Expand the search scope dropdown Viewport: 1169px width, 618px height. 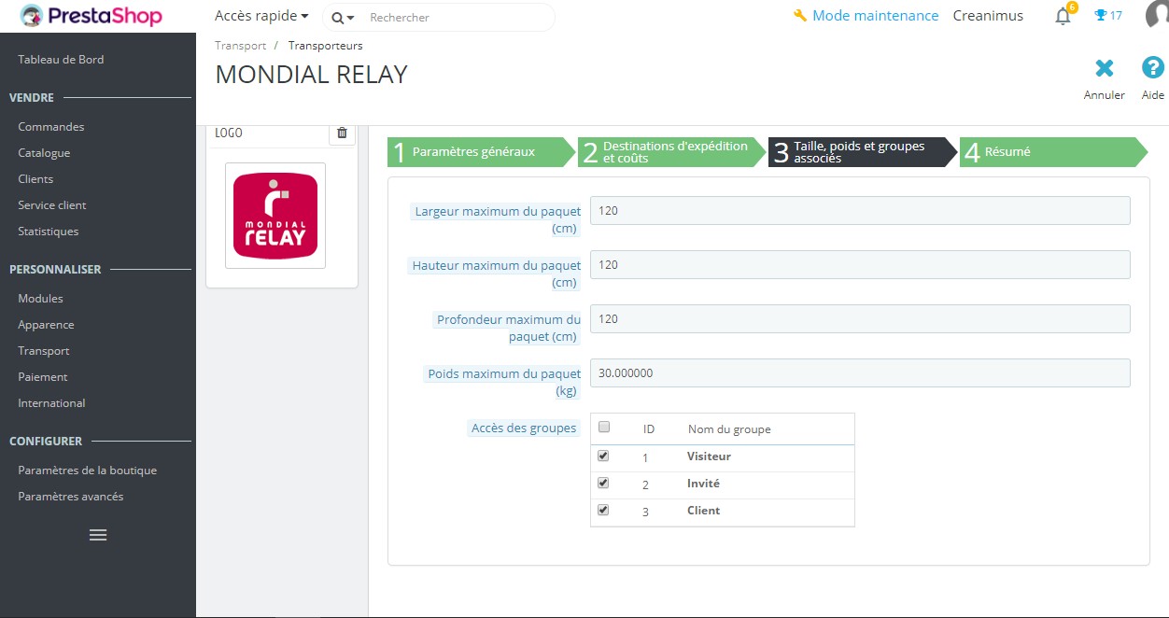pyautogui.click(x=343, y=18)
